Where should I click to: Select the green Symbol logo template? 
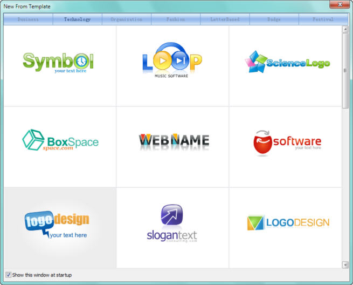59,65
